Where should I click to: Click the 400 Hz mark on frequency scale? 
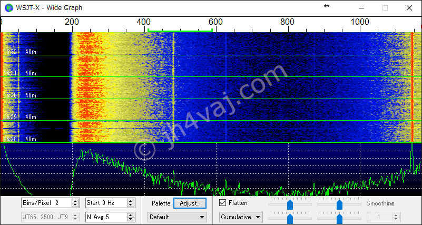[x=144, y=22]
